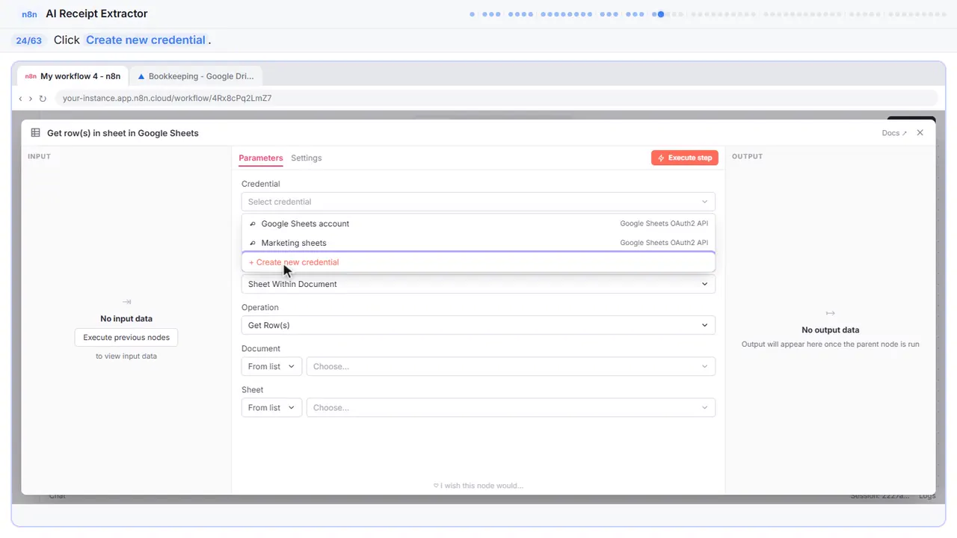The width and height of the screenshot is (957, 538).
Task: Close the node panel with X
Action: 920,133
